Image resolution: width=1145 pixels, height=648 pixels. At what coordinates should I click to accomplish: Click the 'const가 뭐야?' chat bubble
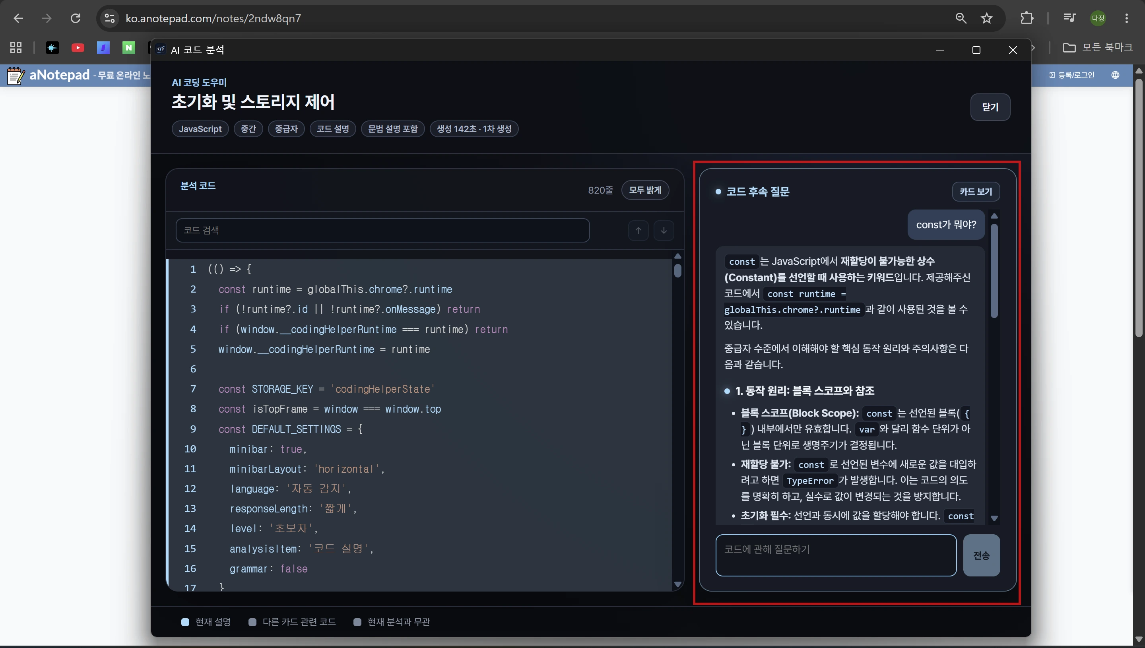point(946,225)
